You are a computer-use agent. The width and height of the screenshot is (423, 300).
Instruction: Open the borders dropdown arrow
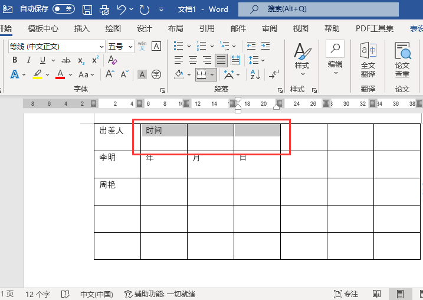(212, 74)
